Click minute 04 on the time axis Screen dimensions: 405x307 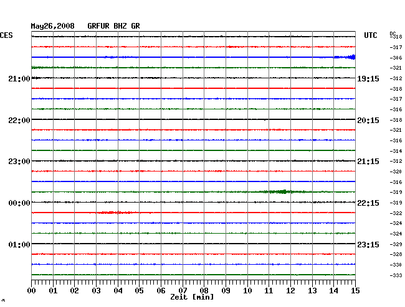click(118, 291)
